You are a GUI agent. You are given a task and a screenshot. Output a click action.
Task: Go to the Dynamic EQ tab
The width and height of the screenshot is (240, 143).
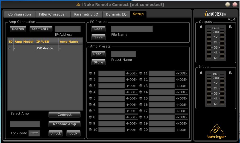[x=116, y=14]
